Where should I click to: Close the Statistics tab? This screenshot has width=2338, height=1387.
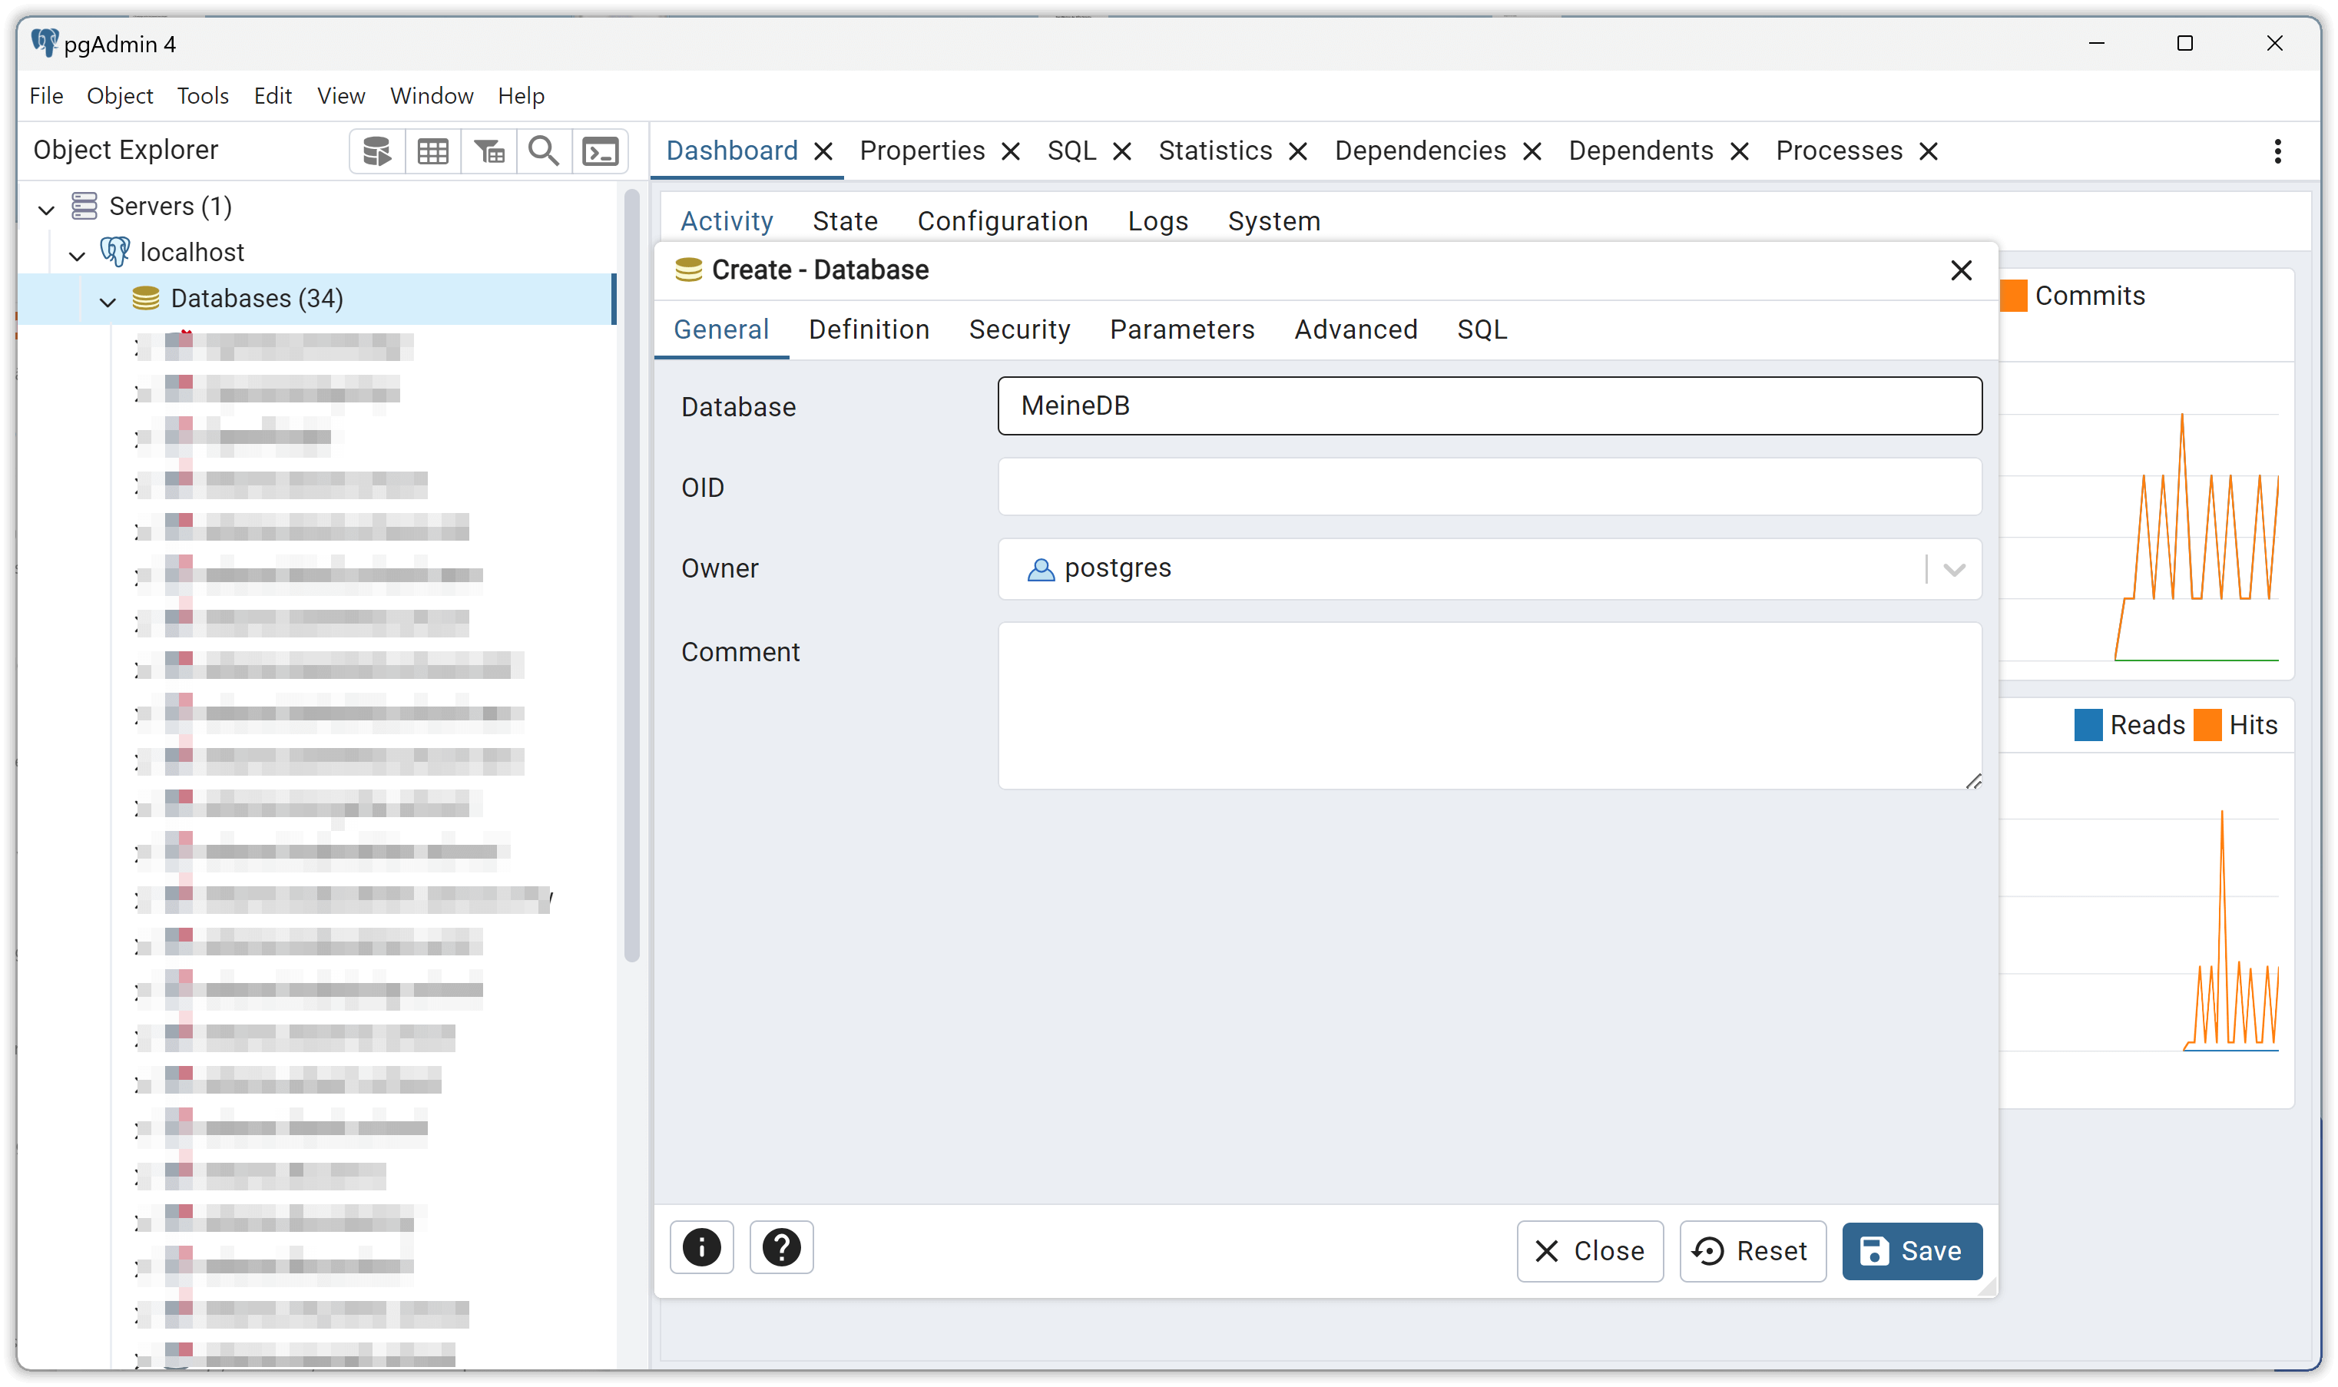pyautogui.click(x=1298, y=151)
